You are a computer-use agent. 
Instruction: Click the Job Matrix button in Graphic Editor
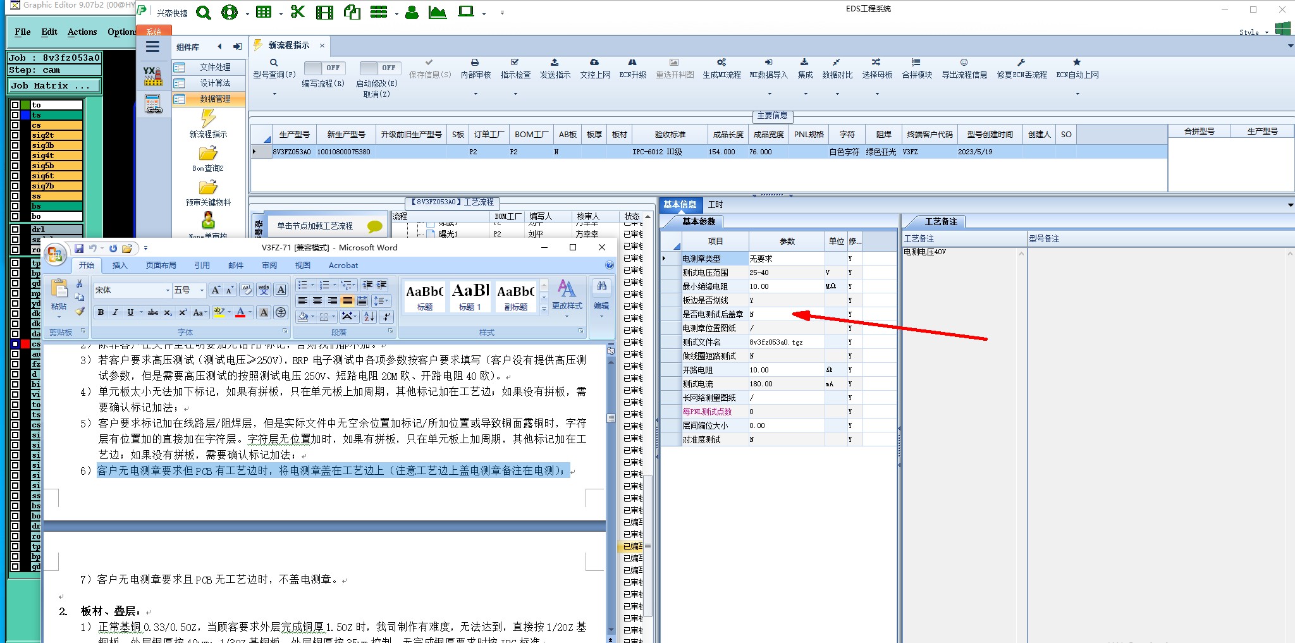[54, 85]
